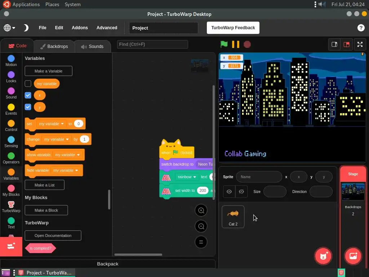Open the Applications system menu
369x277 pixels.
click(x=26, y=4)
